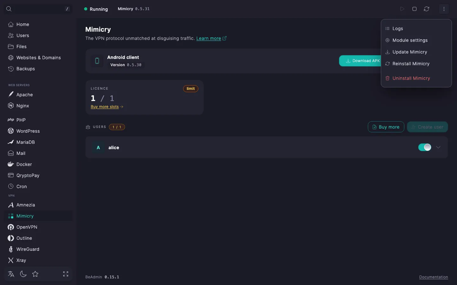This screenshot has height=285, width=457.
Task: Toggle the alice user switch off
Action: [425, 147]
